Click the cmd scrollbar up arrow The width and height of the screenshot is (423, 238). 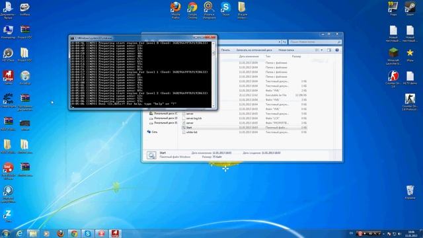[x=213, y=44]
